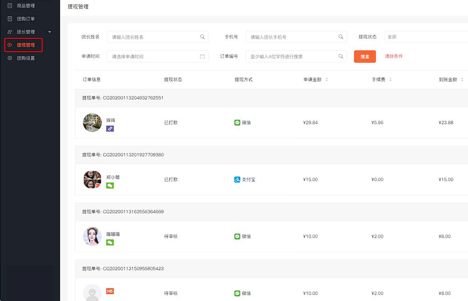The width and height of the screenshot is (468, 301).
Task: Open 团购订单 in the sidebar
Action: (x=26, y=19)
